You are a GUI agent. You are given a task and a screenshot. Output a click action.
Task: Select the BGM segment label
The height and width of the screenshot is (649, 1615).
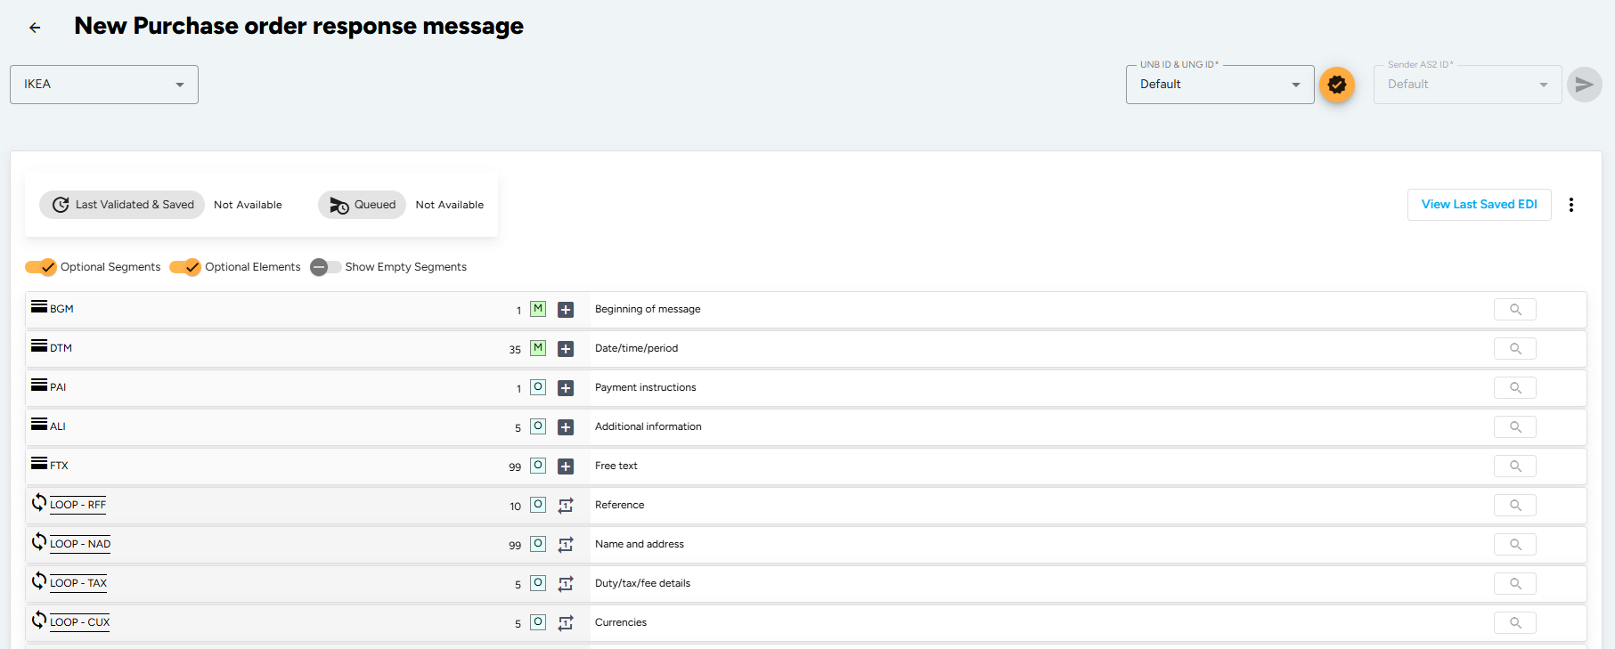[61, 309]
